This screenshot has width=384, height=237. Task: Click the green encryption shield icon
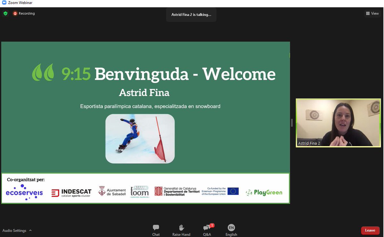(5, 13)
